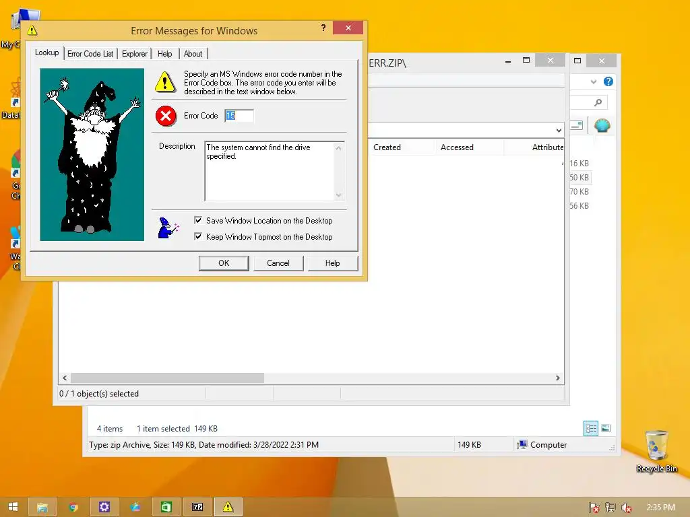Expand the 7-Zip address bar dropdown

559,130
